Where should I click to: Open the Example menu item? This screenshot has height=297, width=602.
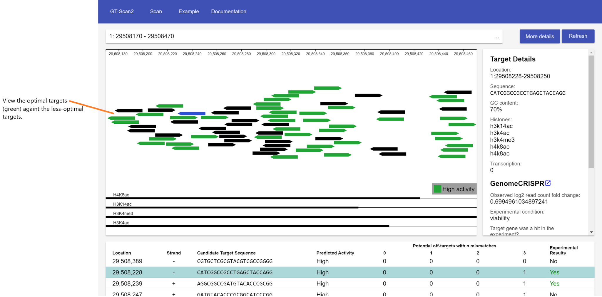coord(188,11)
